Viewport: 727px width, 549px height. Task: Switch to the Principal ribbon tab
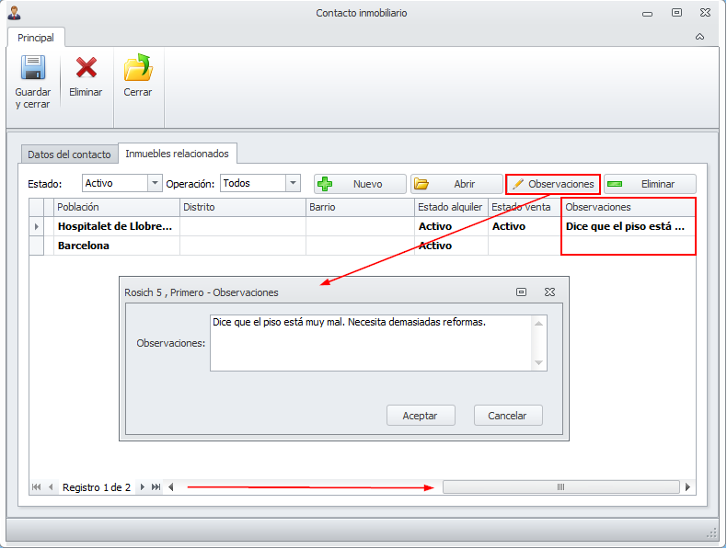36,38
